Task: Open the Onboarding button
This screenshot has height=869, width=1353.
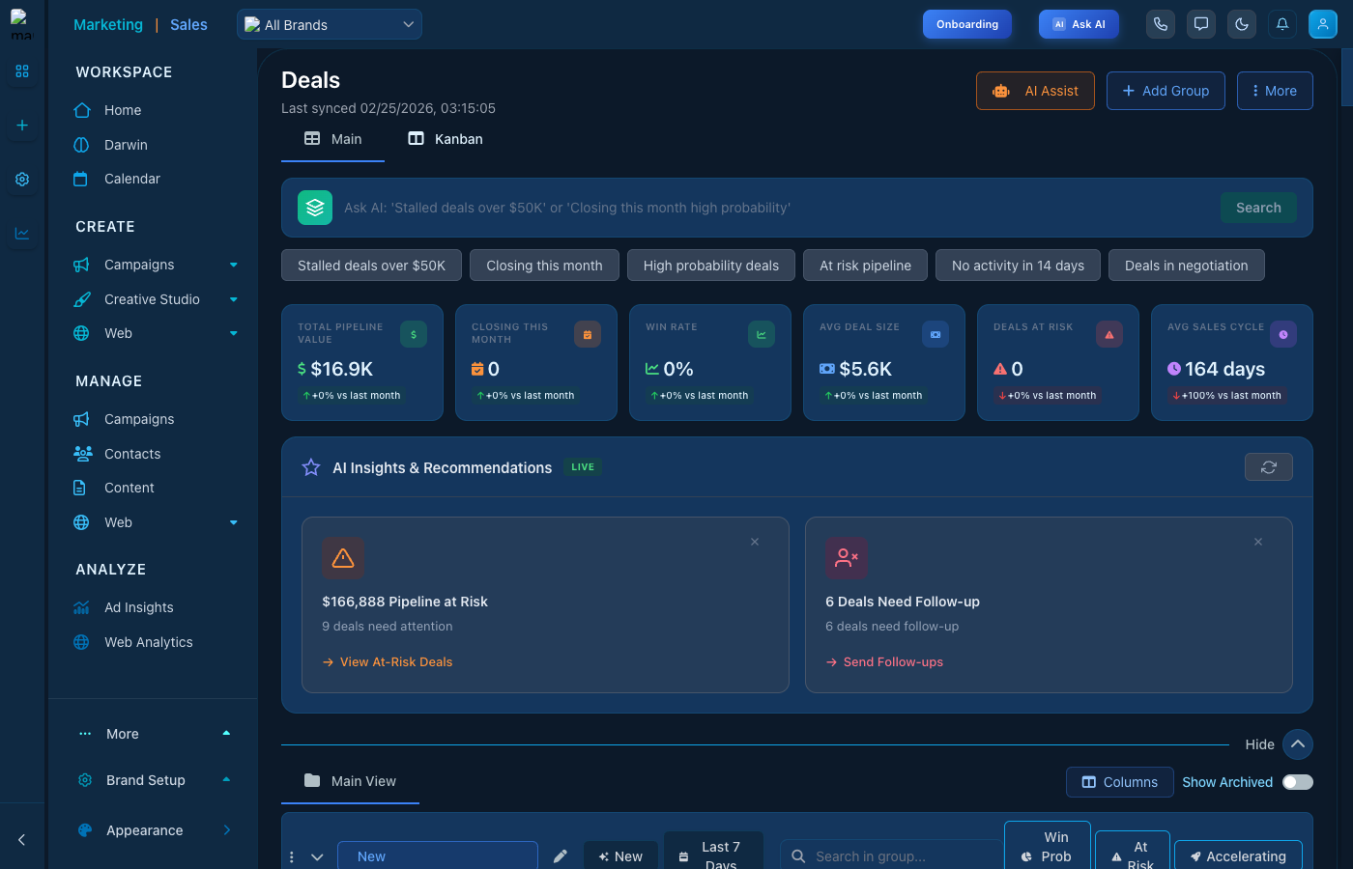Action: coord(967,24)
